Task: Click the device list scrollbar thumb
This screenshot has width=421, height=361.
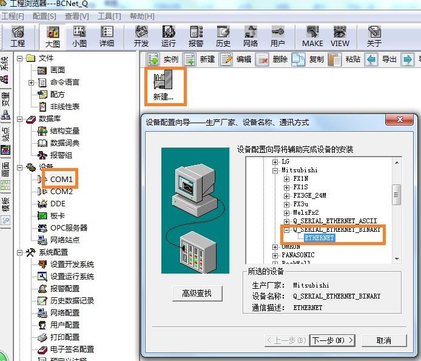Action: tap(396, 195)
